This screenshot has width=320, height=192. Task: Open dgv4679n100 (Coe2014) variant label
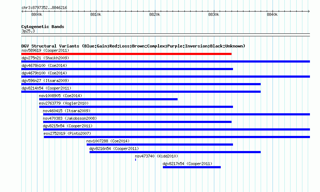(44, 73)
